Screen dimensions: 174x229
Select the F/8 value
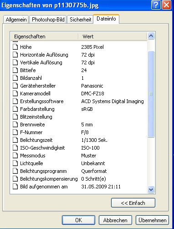(85, 132)
